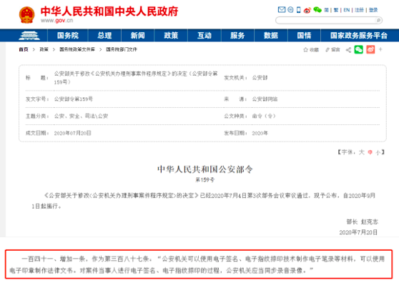Click the share icon
This screenshot has width=399, height=283.
[x=348, y=50]
